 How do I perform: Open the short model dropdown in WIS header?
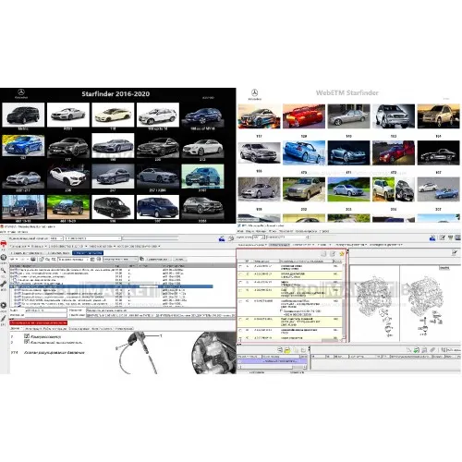[x=56, y=238]
